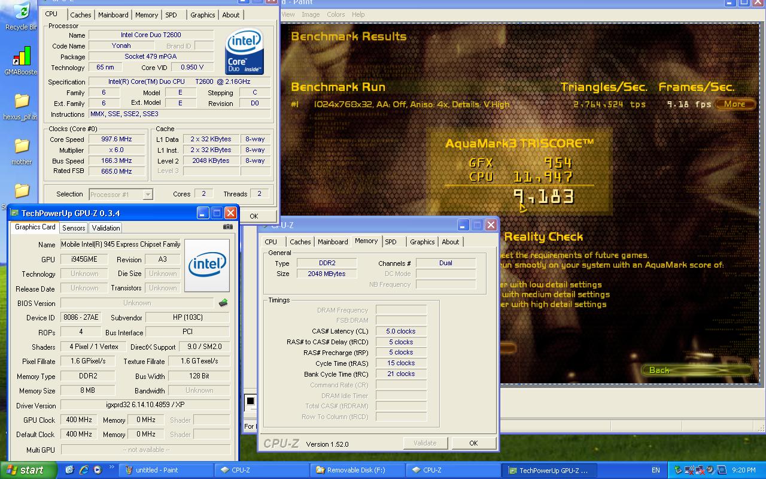
Task: Open Caches tab in lower CPU-Z window
Action: pyautogui.click(x=300, y=242)
